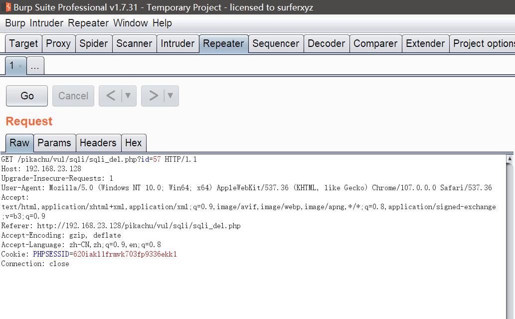Open the Decoder tab
The image size is (515, 319).
click(x=326, y=43)
